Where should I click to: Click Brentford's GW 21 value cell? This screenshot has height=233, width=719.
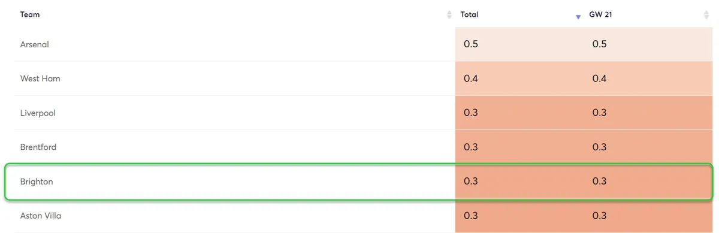tap(648, 147)
